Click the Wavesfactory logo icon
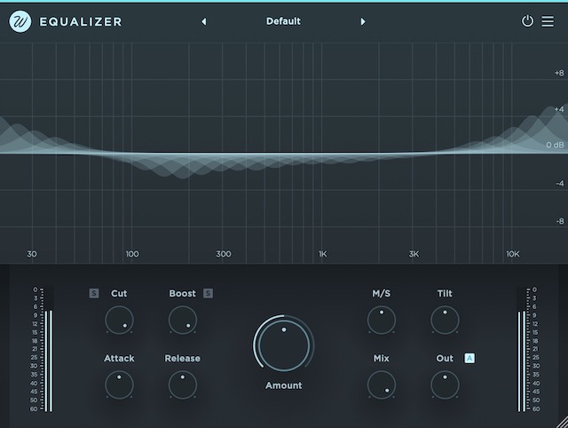Image resolution: width=568 pixels, height=428 pixels. click(x=20, y=21)
